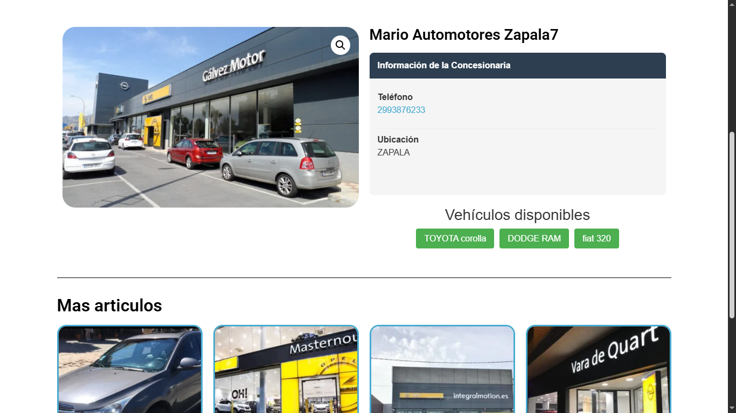736x413 pixels.
Task: Click the Mario Automotores Zapala7 title
Action: coord(464,35)
